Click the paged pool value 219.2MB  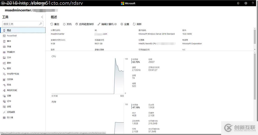[x=153, y=123]
